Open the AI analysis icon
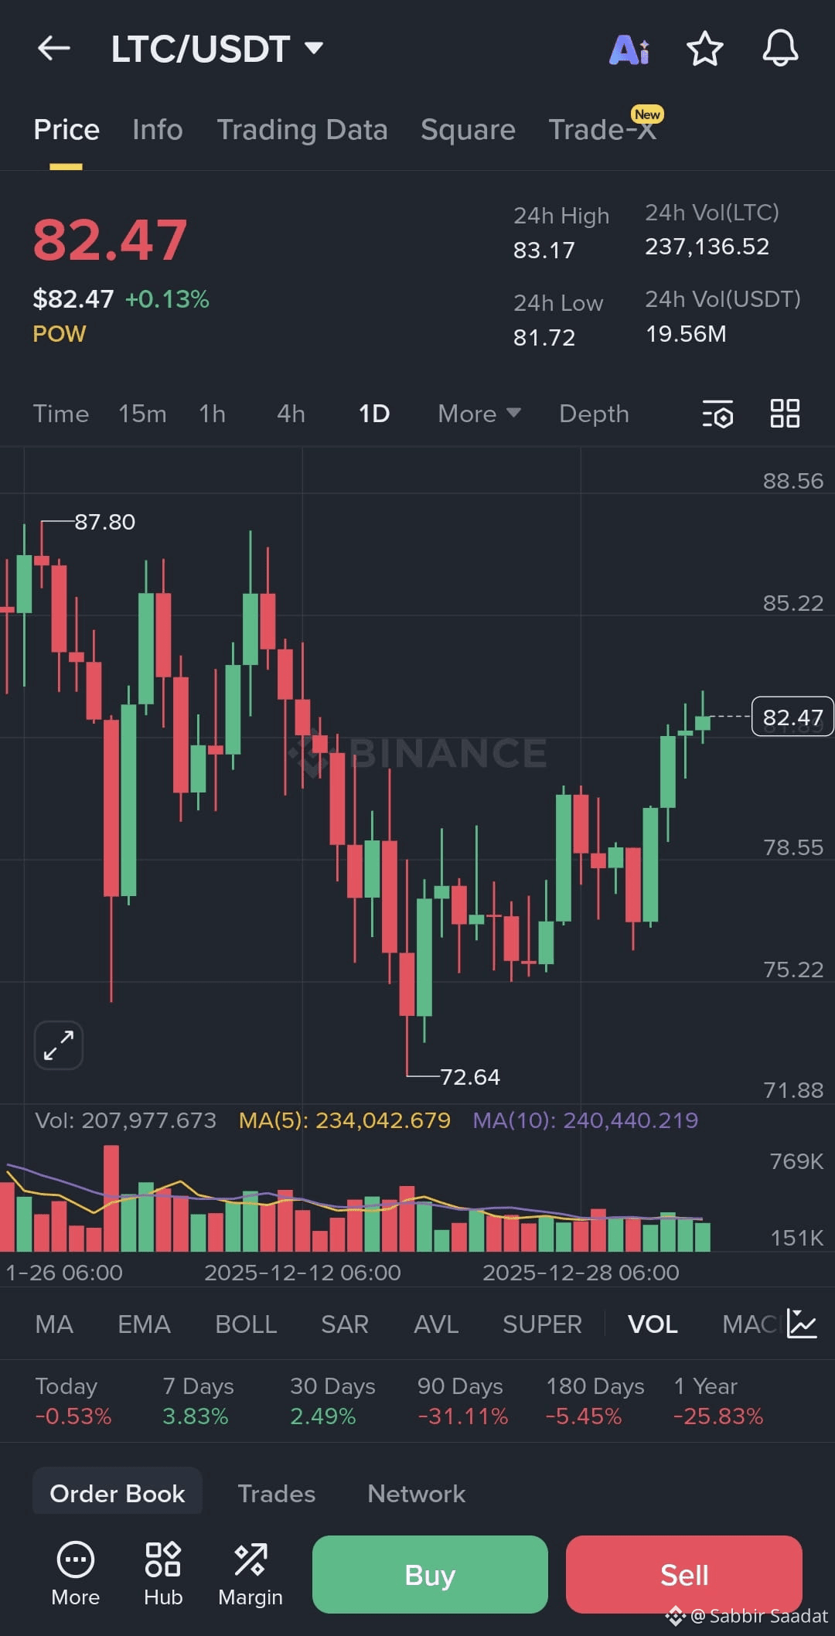The height and width of the screenshot is (1636, 835). coord(629,49)
